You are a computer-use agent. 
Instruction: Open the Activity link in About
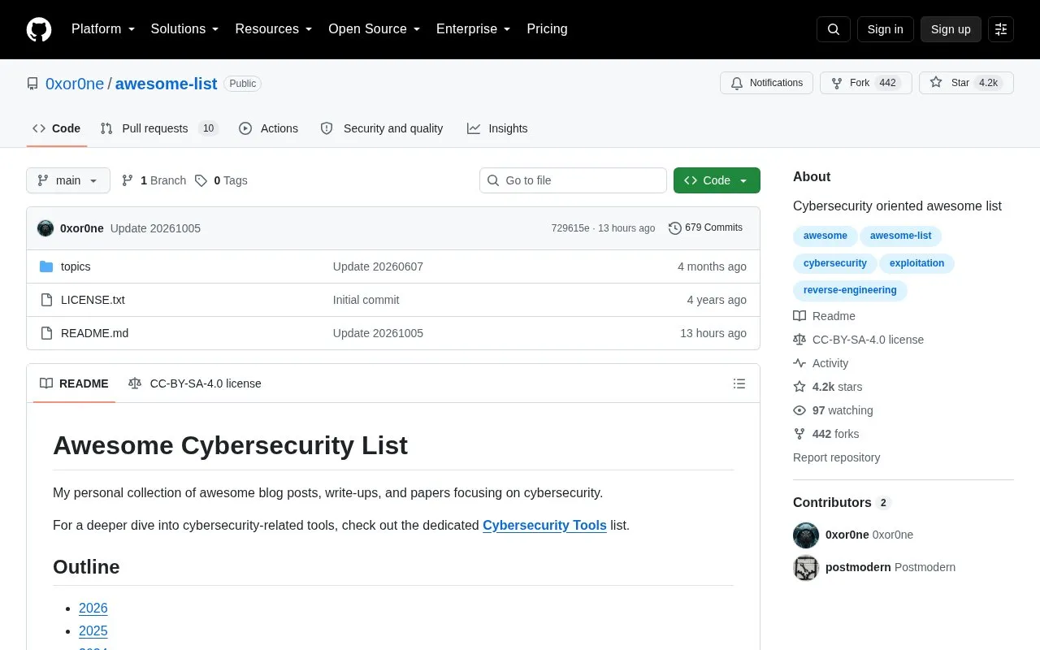tap(821, 363)
